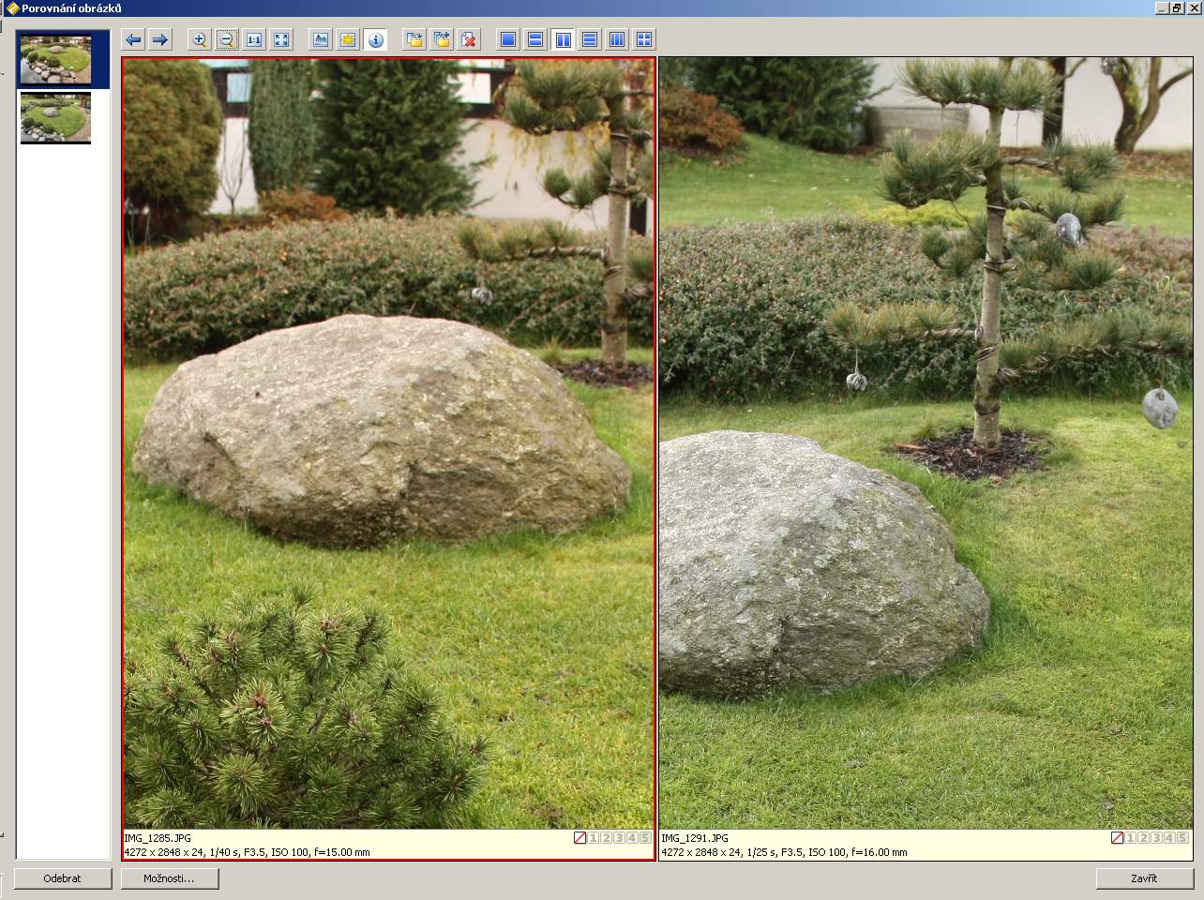Go to the previous image with left arrow
The image size is (1204, 900).
[133, 39]
